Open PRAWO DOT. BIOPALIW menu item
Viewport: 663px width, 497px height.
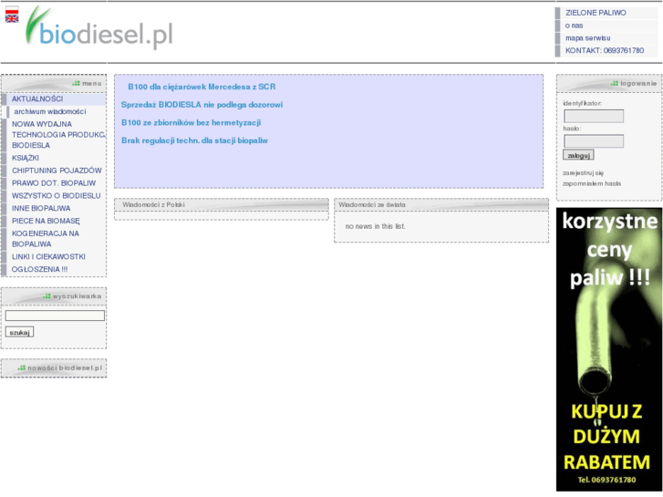pyautogui.click(x=54, y=183)
